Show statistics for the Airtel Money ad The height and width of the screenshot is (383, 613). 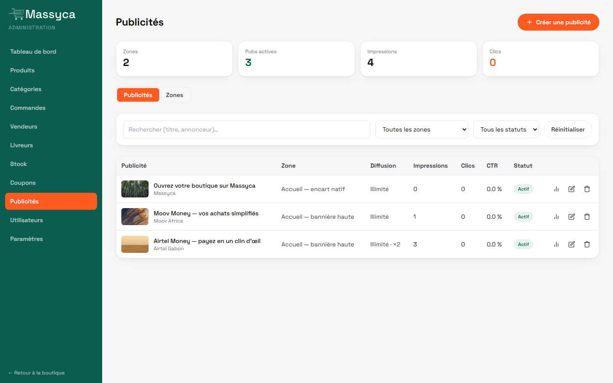click(556, 244)
